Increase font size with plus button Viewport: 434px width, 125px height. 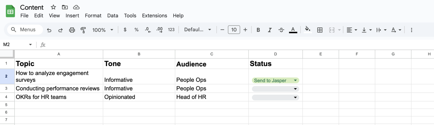pyautogui.click(x=245, y=30)
